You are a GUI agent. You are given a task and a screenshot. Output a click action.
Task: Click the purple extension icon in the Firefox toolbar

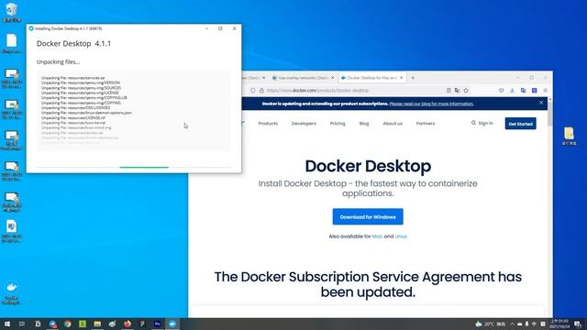pyautogui.click(x=534, y=91)
